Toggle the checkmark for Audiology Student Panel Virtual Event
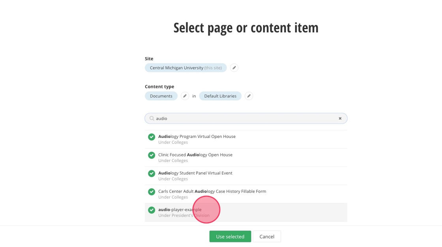442x247 pixels. (152, 173)
